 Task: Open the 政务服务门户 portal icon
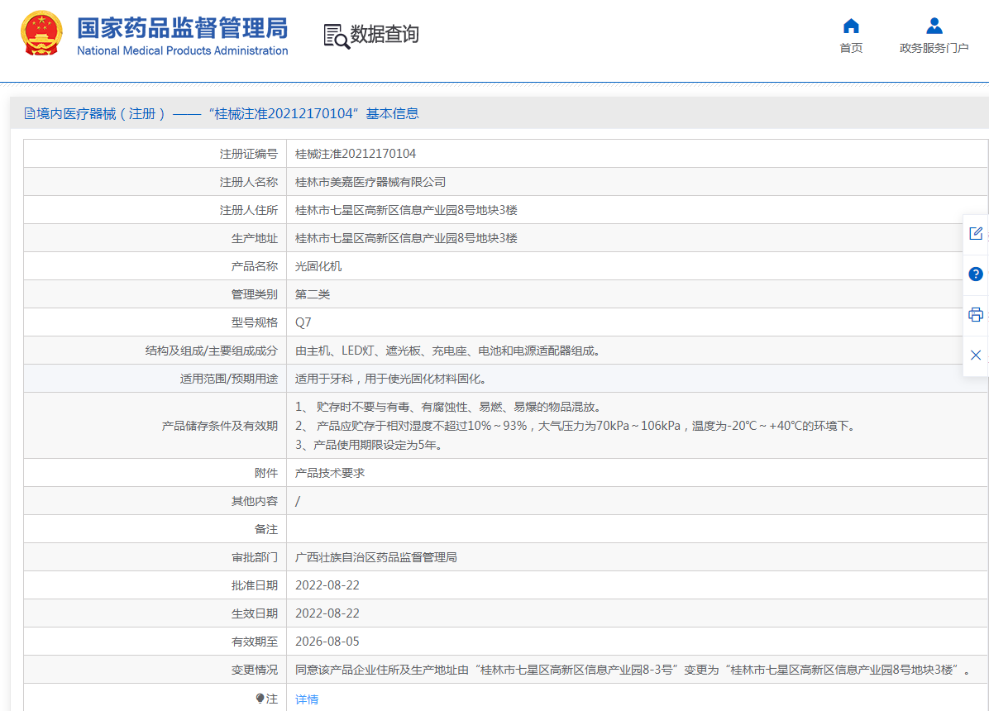(934, 26)
